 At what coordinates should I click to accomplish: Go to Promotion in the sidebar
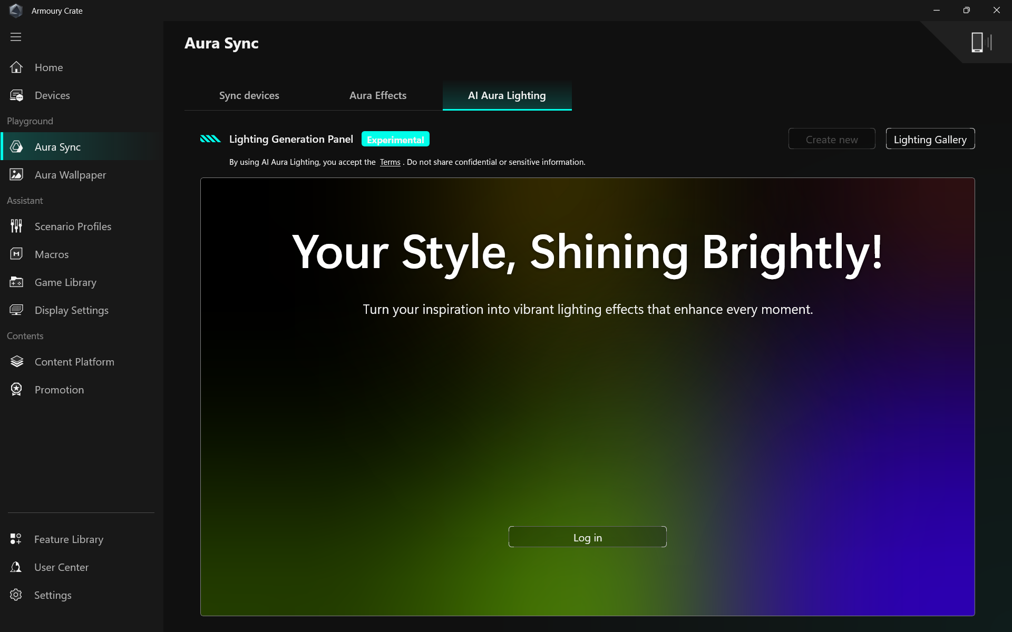tap(59, 390)
